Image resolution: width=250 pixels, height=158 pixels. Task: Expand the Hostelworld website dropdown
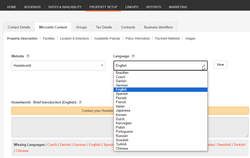point(58,66)
